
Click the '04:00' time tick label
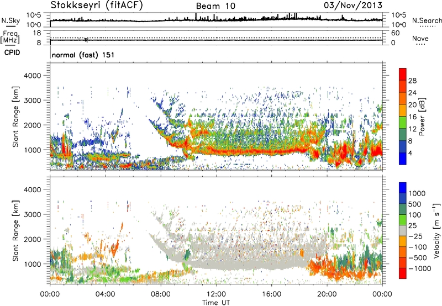pyautogui.click(x=105, y=294)
